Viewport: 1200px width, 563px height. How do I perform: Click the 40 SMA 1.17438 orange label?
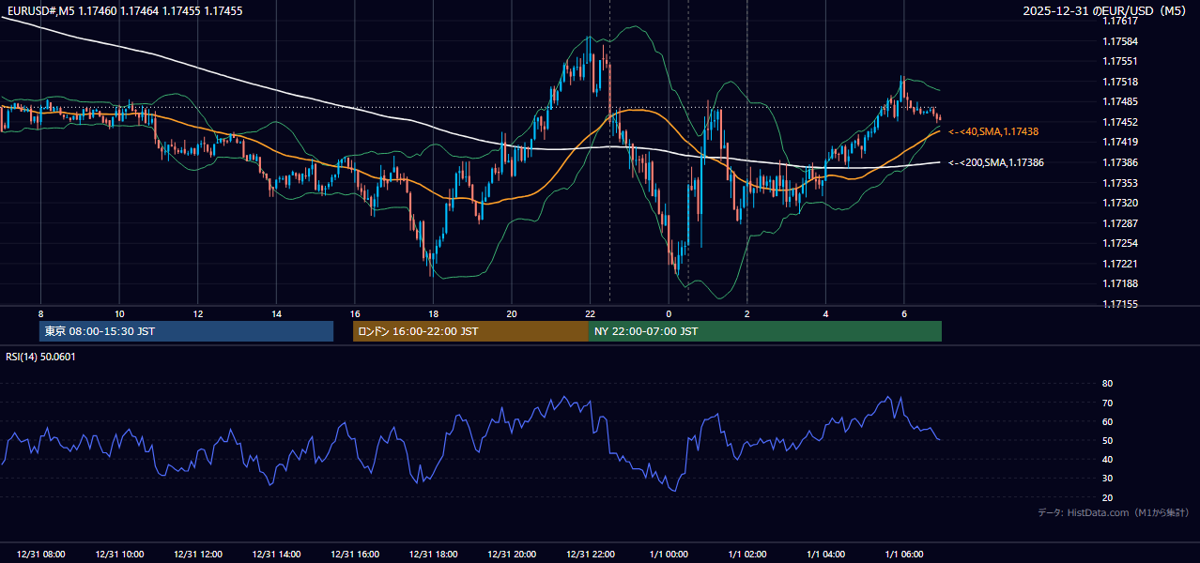tap(993, 132)
